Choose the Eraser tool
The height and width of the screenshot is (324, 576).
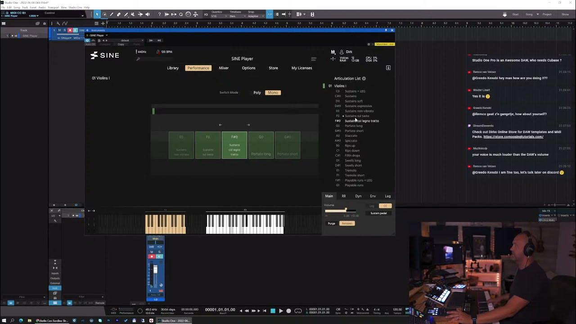[x=118, y=14]
